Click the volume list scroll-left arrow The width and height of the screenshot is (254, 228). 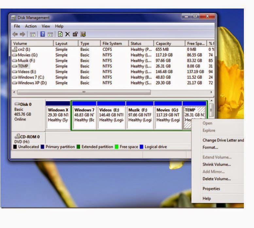pos(14,92)
